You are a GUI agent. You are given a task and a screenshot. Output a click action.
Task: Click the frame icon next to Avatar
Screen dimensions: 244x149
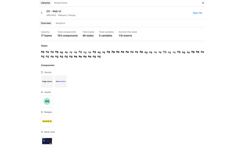[x=42, y=92]
